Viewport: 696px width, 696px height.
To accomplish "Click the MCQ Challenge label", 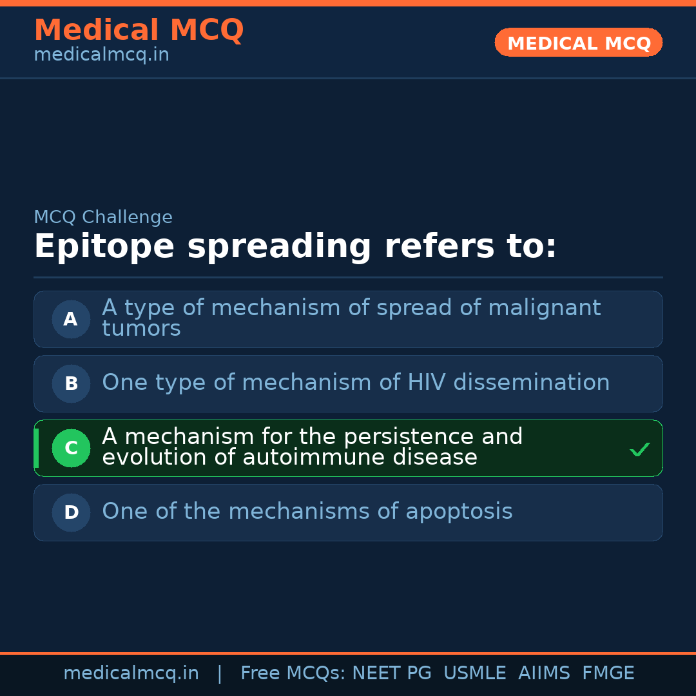I will click(103, 218).
